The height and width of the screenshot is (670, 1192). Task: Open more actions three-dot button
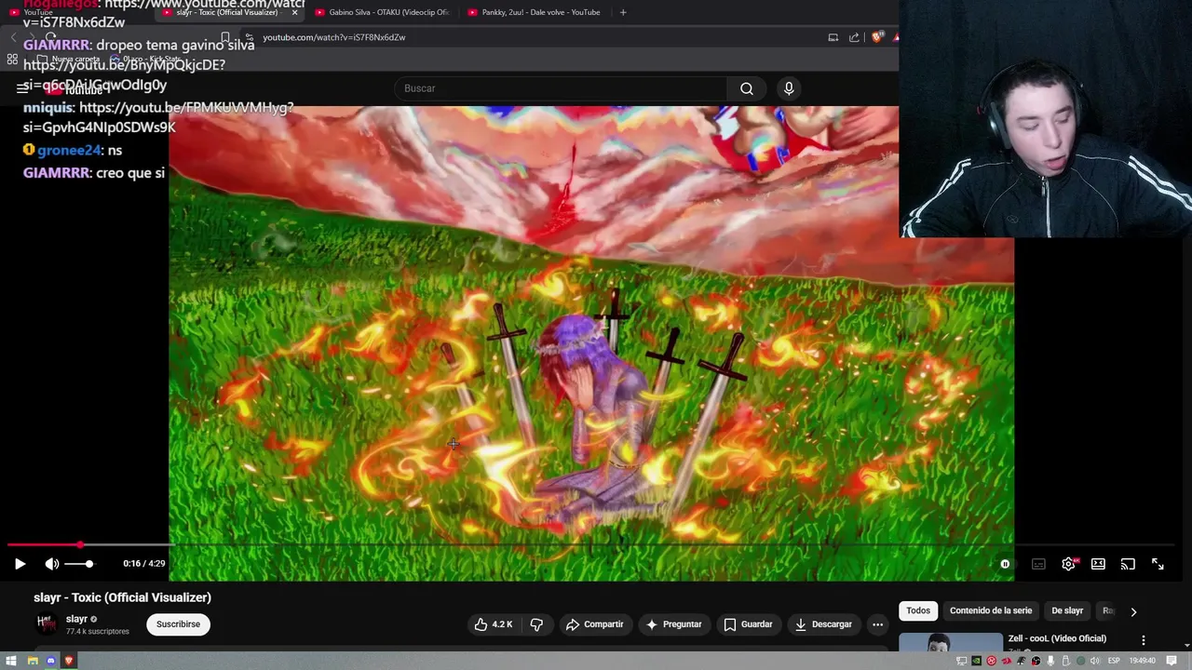tap(877, 624)
